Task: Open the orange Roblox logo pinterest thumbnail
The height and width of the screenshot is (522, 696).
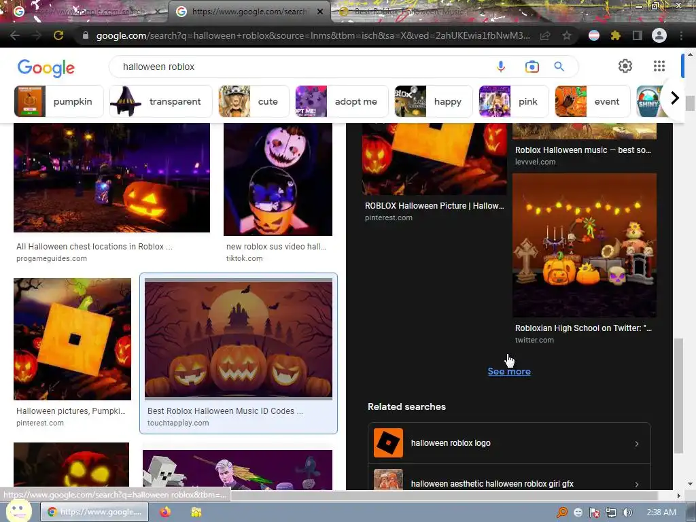Action: click(x=72, y=339)
